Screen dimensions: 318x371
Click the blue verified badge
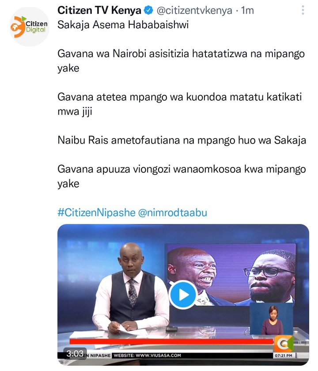[148, 11]
